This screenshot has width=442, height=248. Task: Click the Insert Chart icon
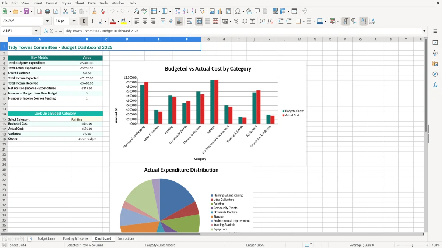220,11
